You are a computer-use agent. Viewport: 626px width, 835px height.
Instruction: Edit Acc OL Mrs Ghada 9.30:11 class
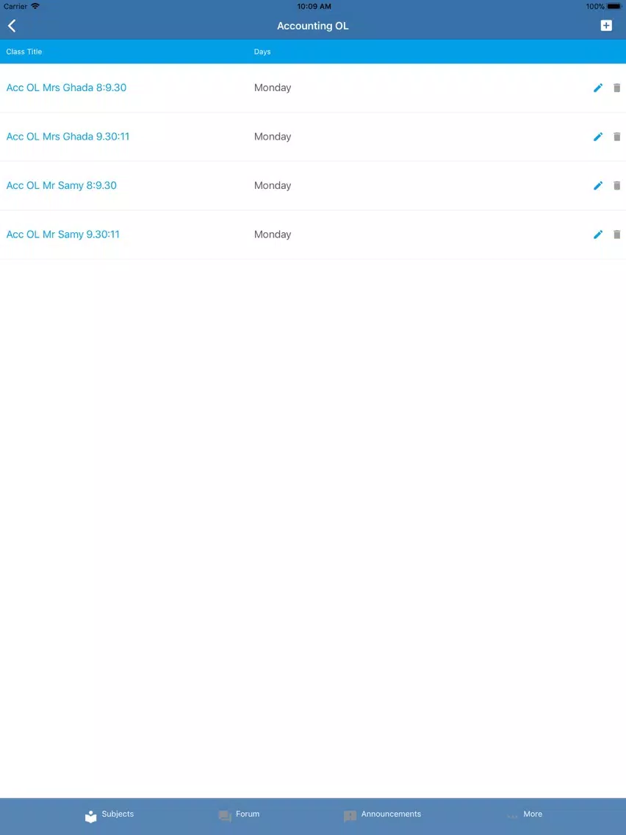click(598, 137)
